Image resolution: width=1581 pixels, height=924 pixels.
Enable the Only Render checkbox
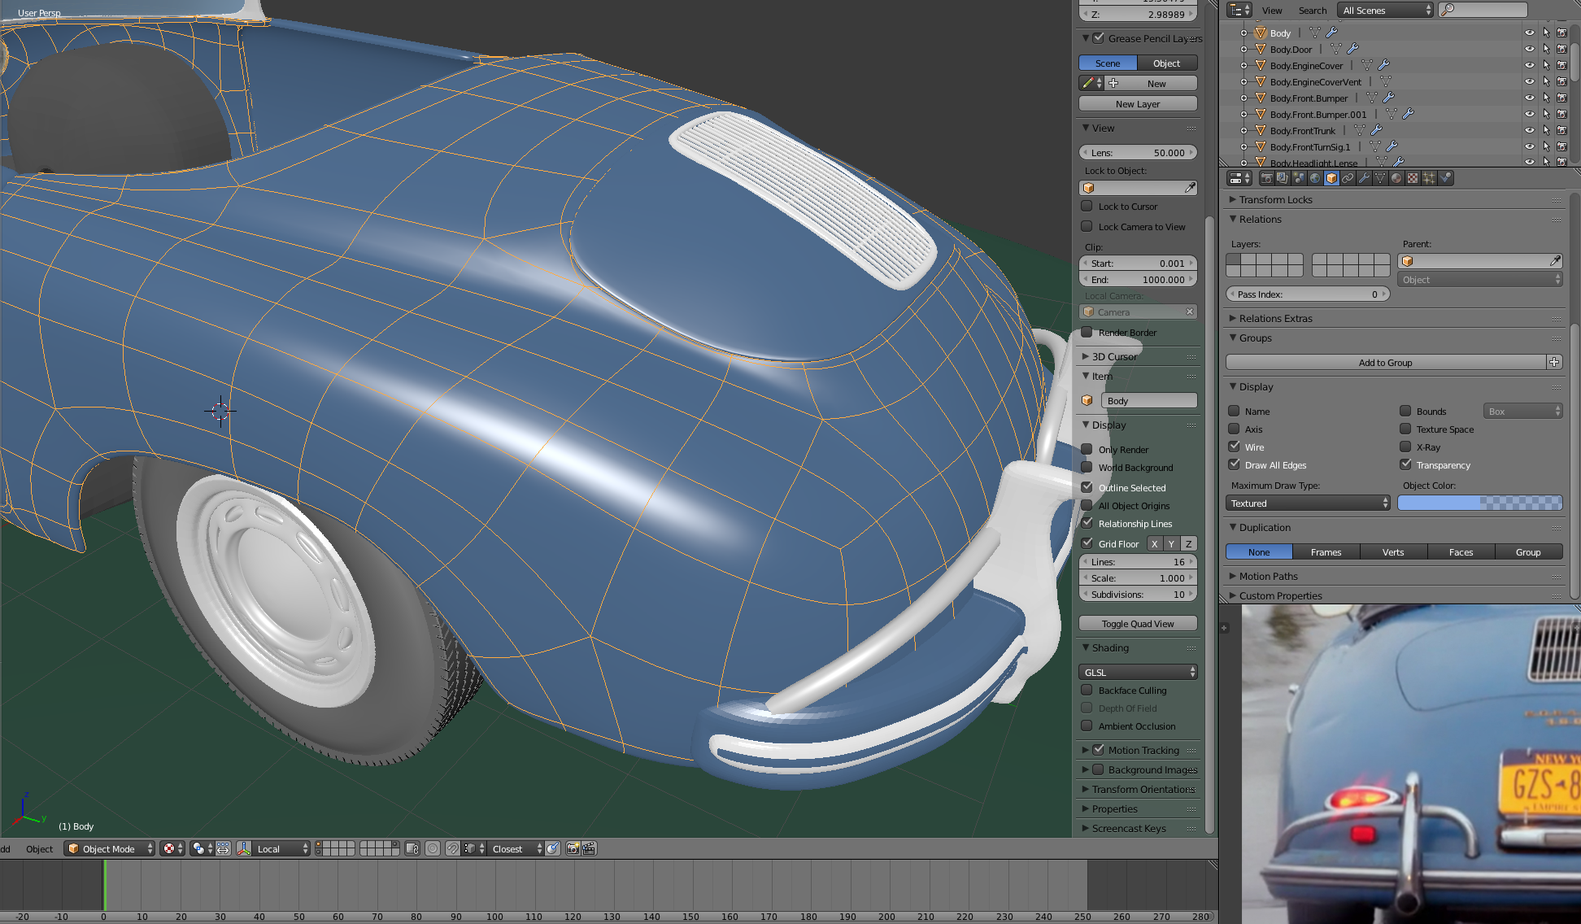pyautogui.click(x=1087, y=449)
